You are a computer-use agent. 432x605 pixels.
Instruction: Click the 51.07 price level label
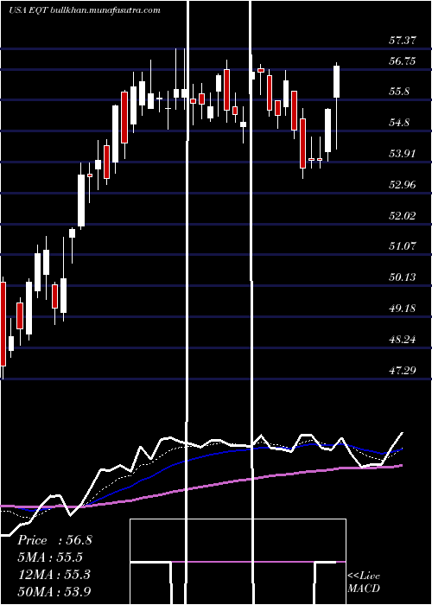point(403,246)
